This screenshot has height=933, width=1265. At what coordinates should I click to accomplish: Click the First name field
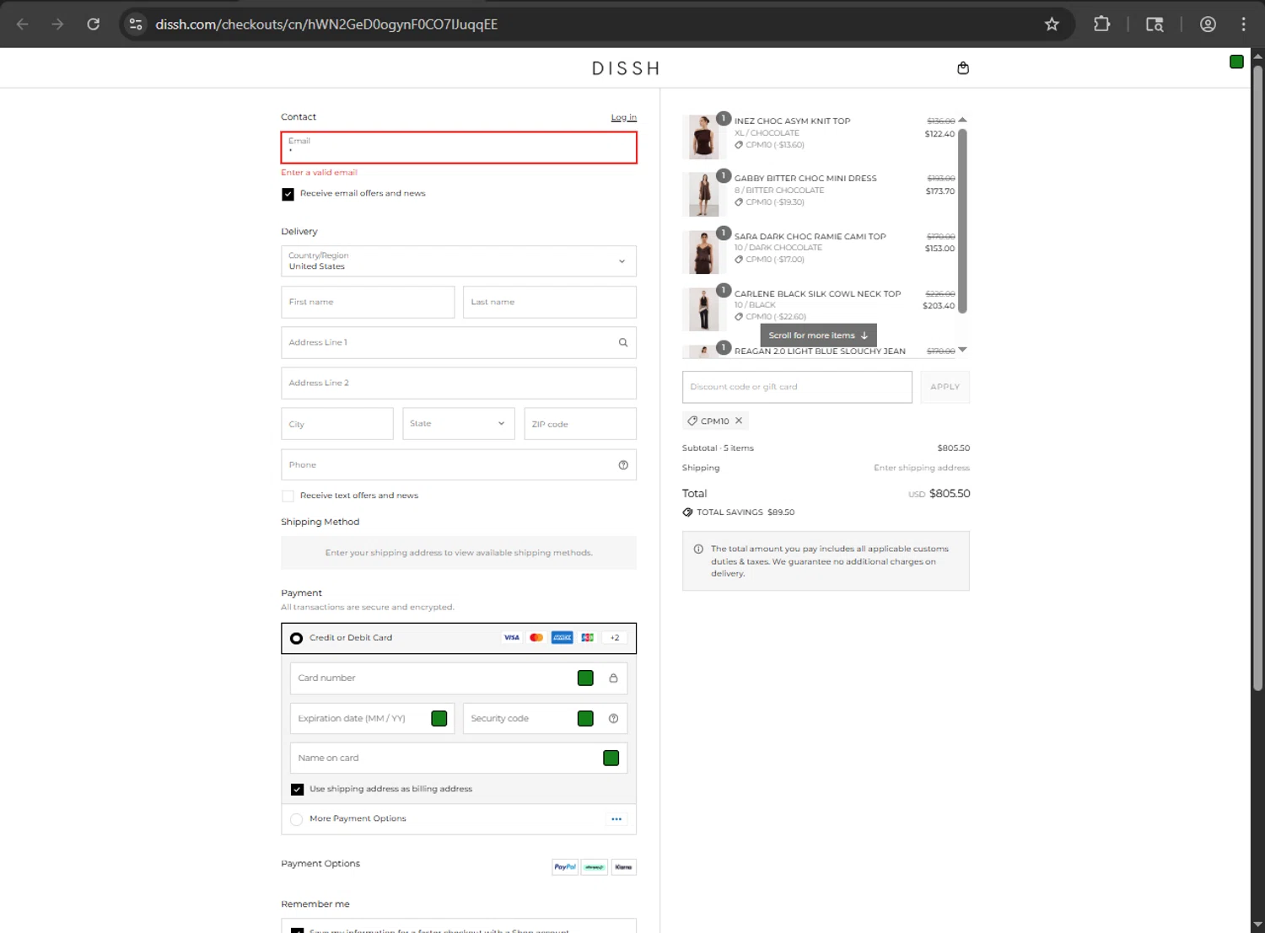(x=368, y=302)
